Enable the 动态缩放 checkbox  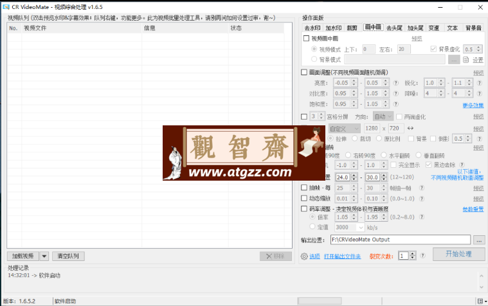click(304, 198)
